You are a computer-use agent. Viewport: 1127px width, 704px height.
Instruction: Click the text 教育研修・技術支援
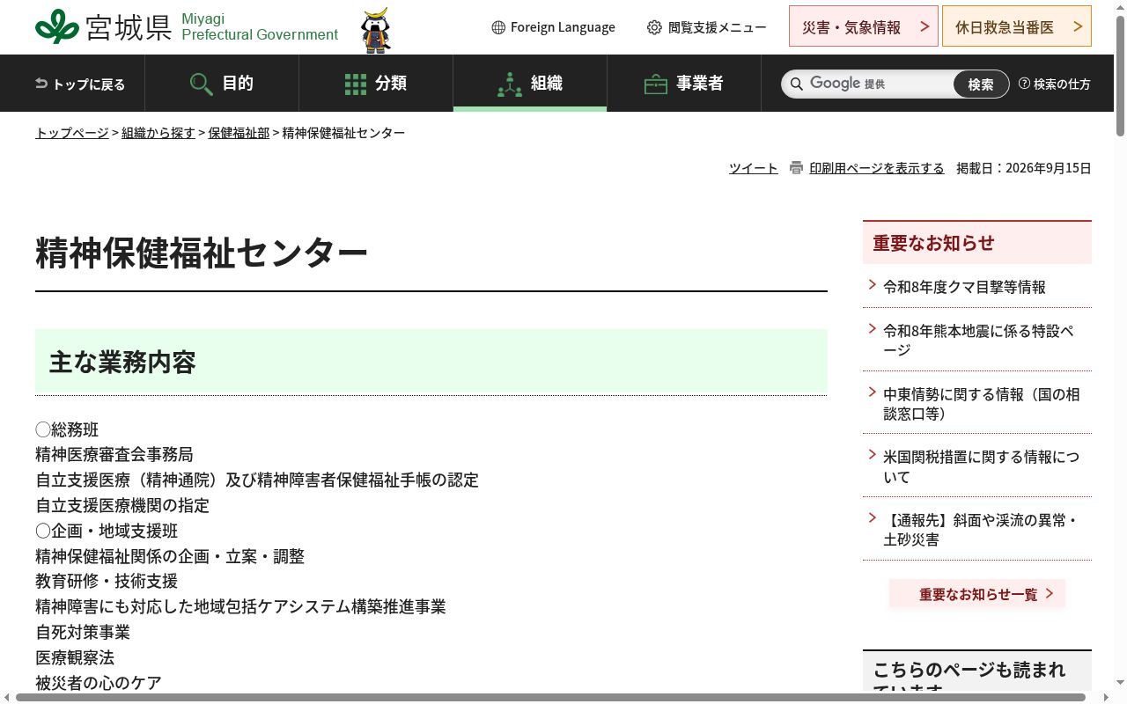107,581
